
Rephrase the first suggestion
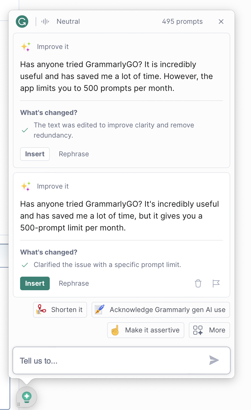[x=74, y=154]
